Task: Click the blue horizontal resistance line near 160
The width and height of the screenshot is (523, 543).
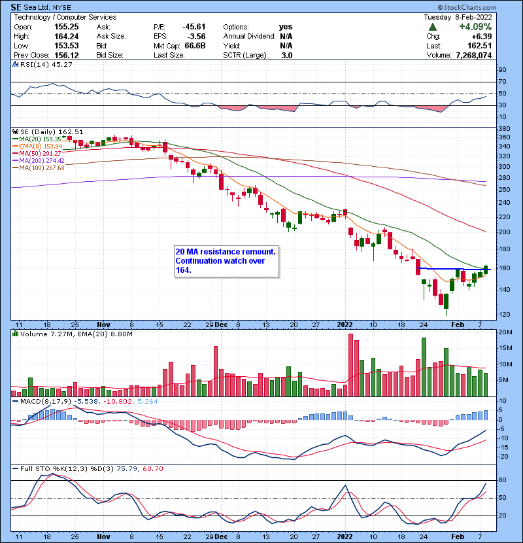Action: click(x=454, y=269)
